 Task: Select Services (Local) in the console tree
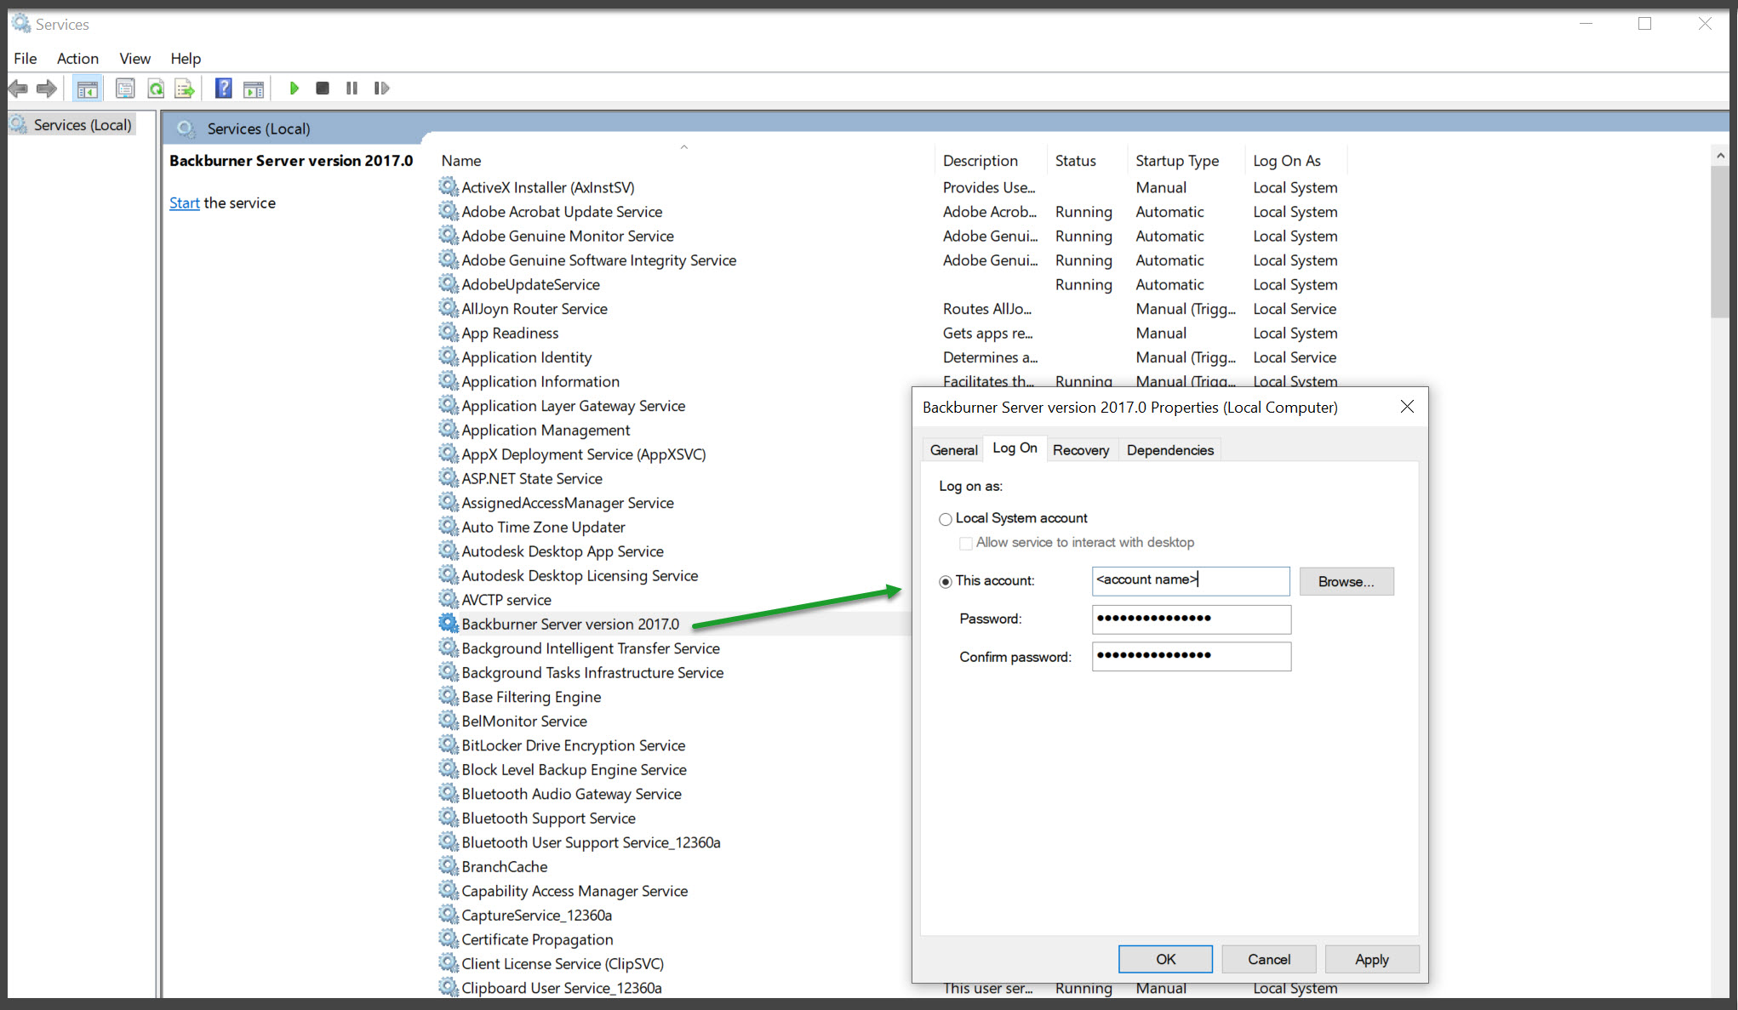tap(82, 124)
